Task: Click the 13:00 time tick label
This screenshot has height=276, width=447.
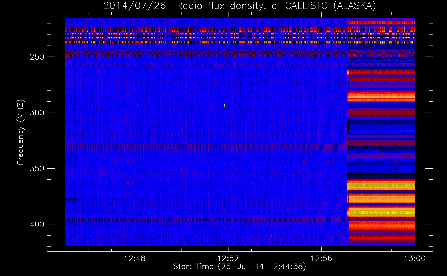Action: (x=415, y=259)
